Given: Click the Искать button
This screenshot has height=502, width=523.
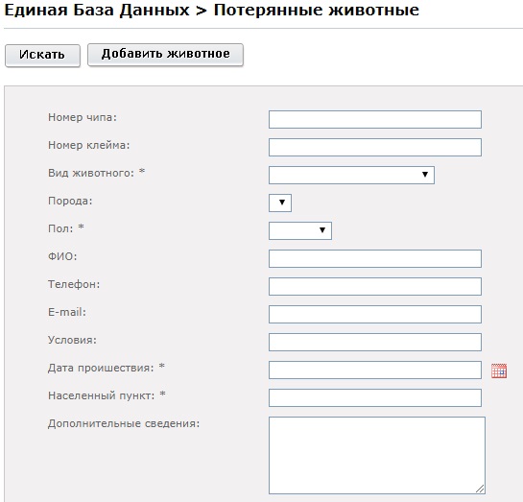Looking at the screenshot, I should tap(42, 56).
